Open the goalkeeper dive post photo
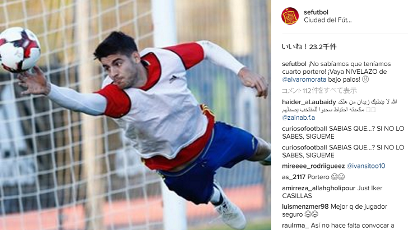 135,115
